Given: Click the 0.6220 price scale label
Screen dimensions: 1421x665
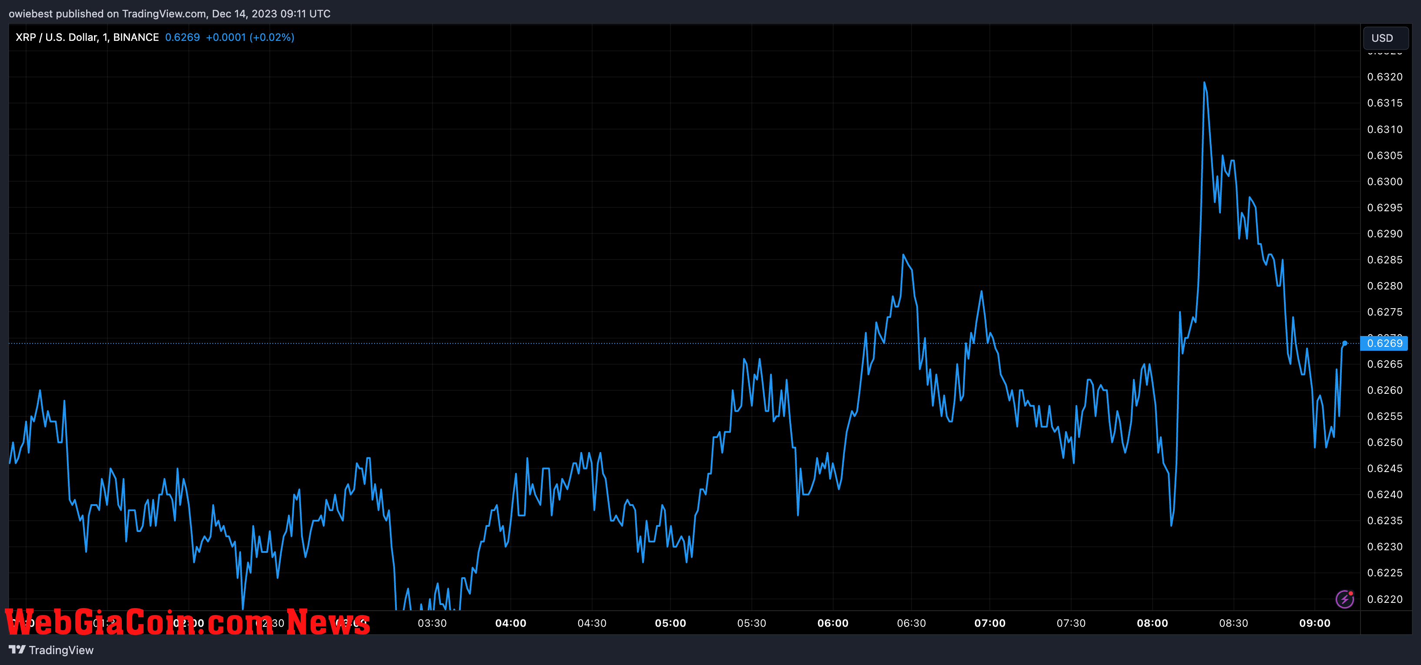Looking at the screenshot, I should point(1384,599).
